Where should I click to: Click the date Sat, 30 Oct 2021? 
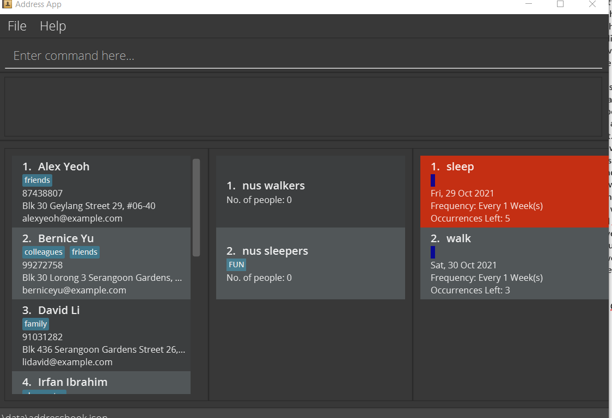[464, 265]
